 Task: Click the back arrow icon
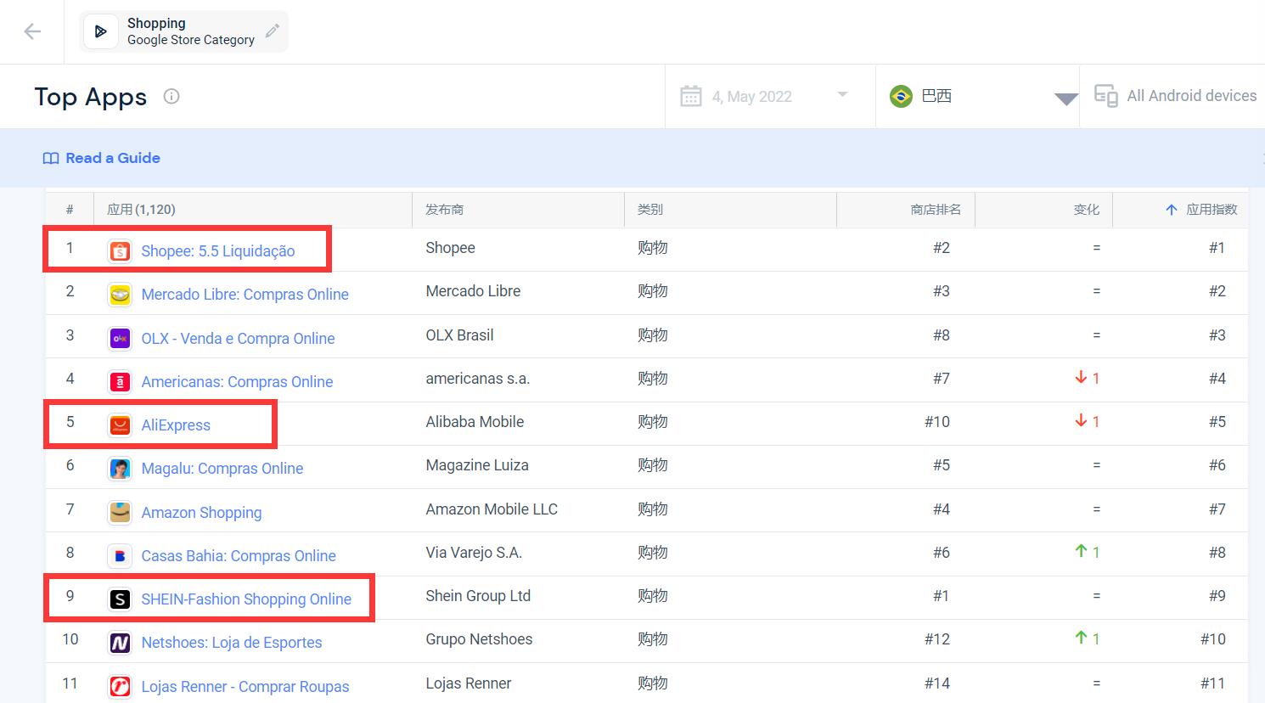32,31
